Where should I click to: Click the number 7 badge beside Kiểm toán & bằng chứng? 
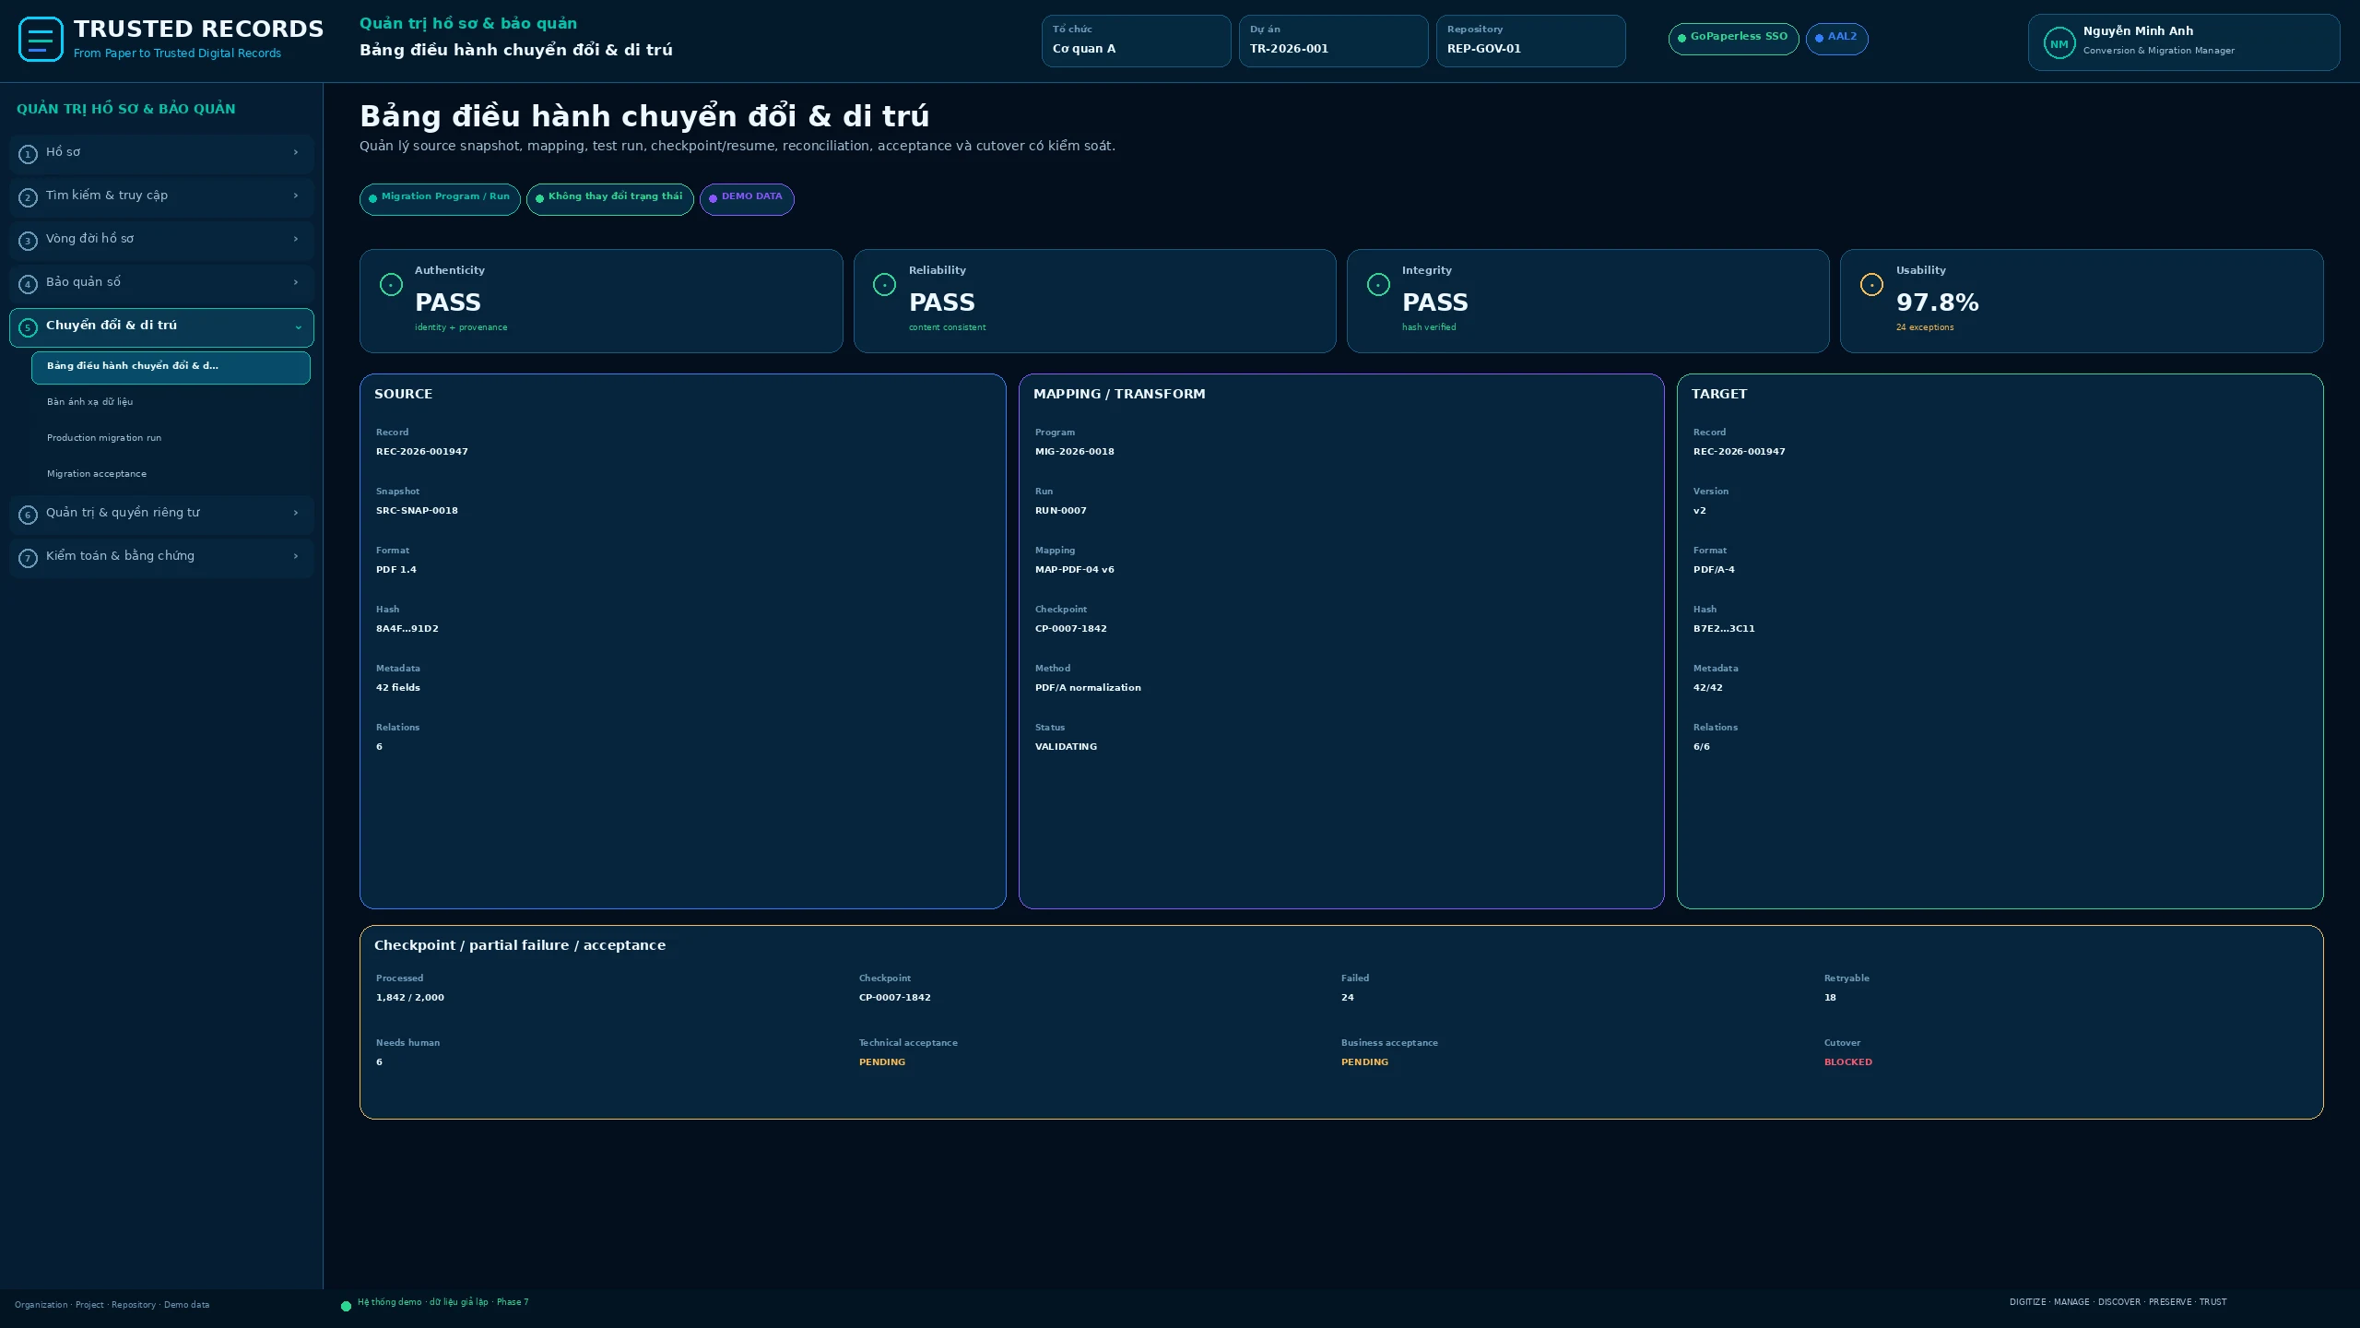28,558
